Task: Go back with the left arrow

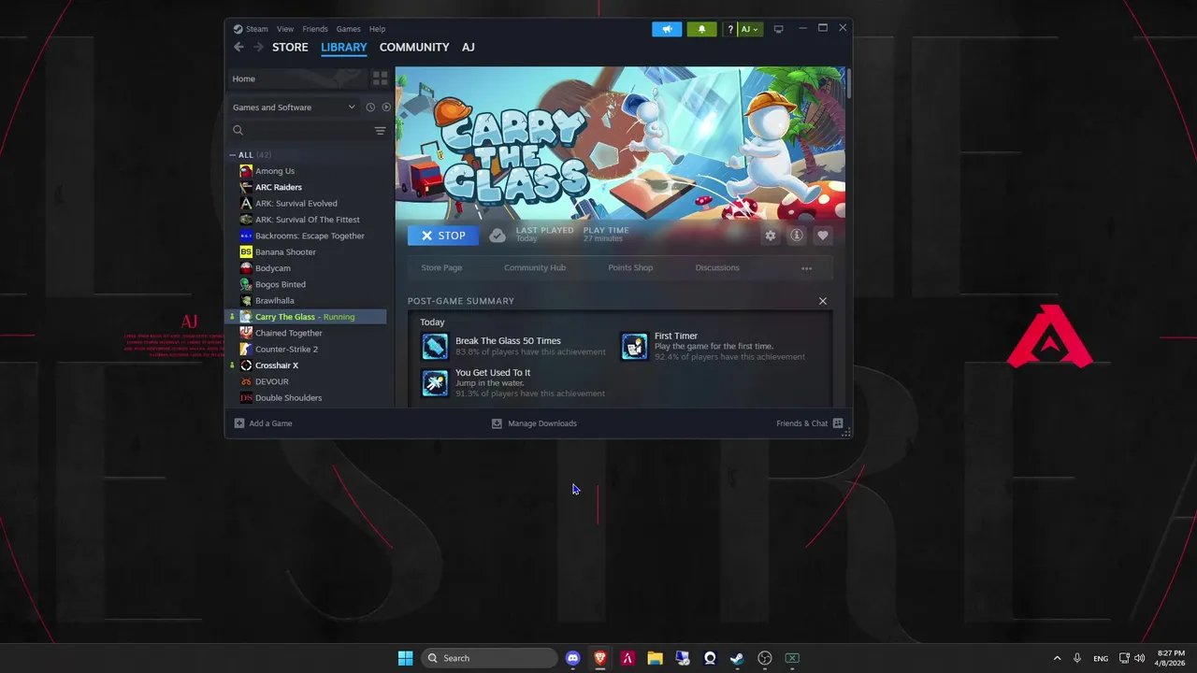Action: coord(238,47)
